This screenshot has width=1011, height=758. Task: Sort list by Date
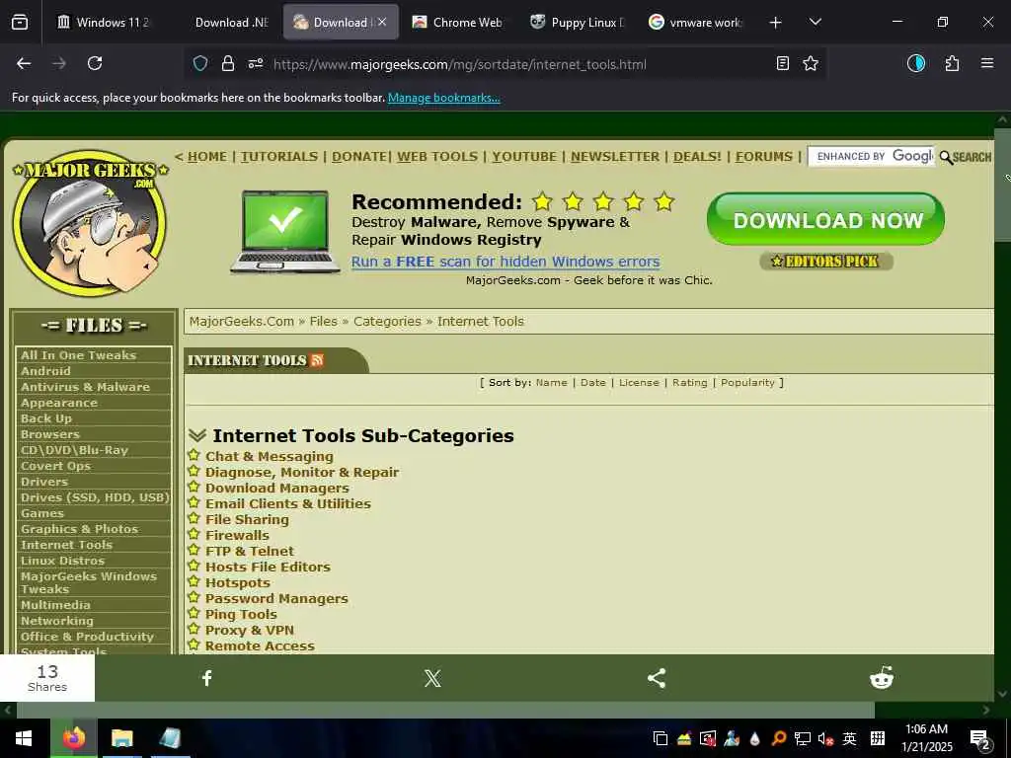pos(593,383)
